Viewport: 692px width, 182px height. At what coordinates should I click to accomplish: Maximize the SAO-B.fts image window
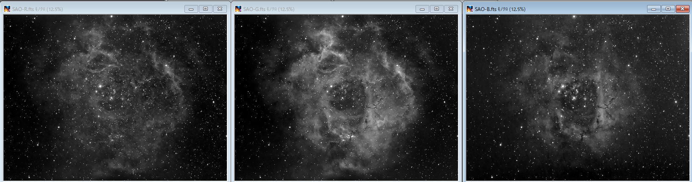668,8
